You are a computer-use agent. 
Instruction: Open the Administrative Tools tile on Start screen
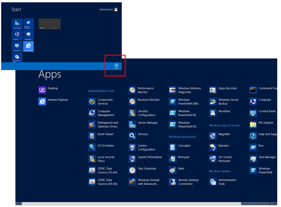17,57
